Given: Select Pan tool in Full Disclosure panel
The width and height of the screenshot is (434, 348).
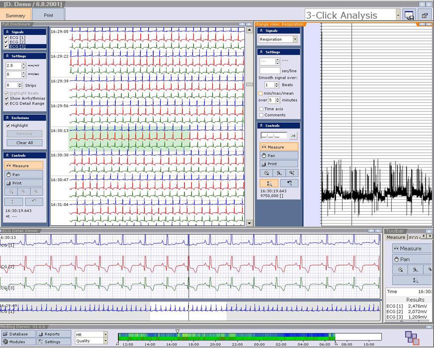Looking at the screenshot, I should pyautogui.click(x=24, y=174).
